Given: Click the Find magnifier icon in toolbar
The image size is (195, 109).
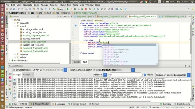Looking at the screenshot, I should tap(38, 9).
